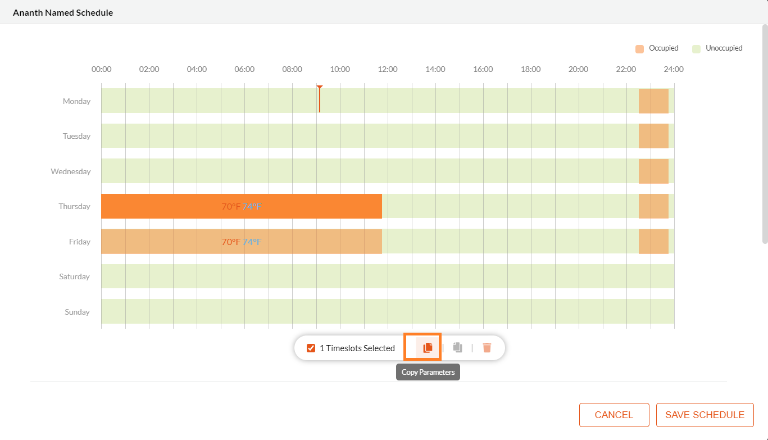768x440 pixels.
Task: Click the empty Sunday schedule row
Action: 388,312
